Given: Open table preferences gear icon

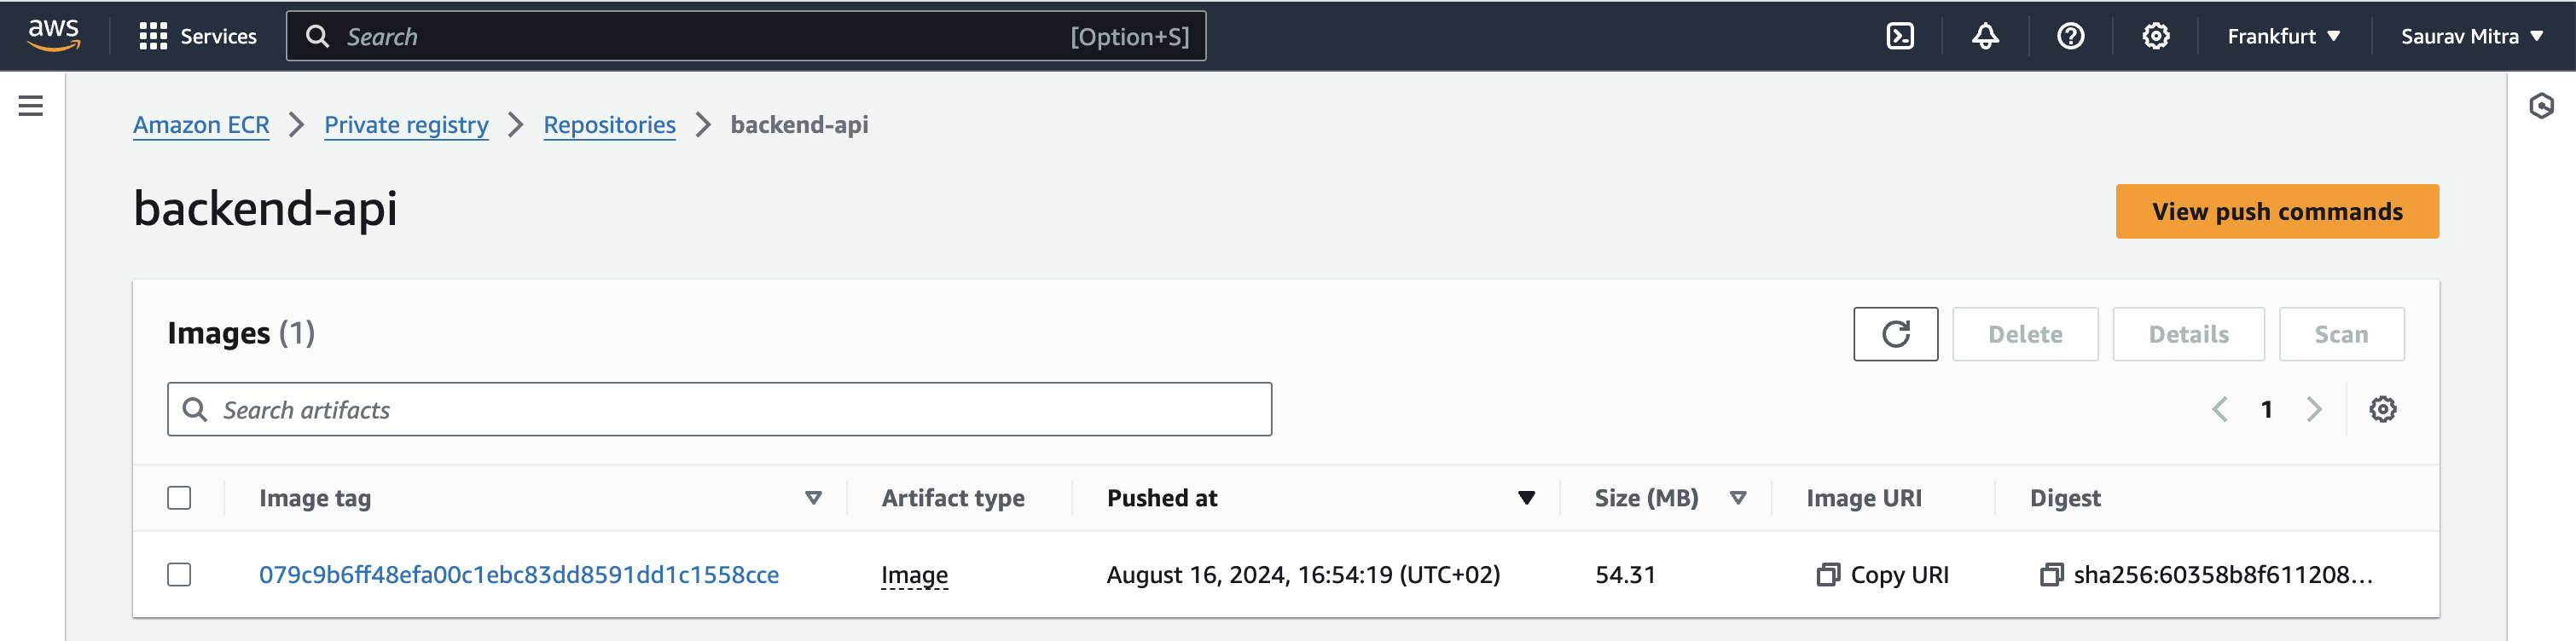Looking at the screenshot, I should click(x=2382, y=409).
